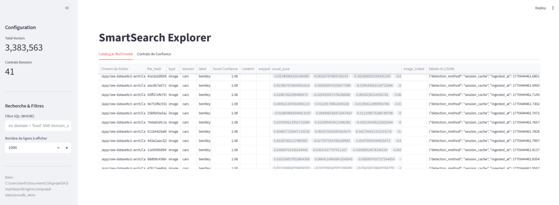This screenshot has height=205, width=559.
Task: Click the visual_pure column header
Action: point(335,68)
